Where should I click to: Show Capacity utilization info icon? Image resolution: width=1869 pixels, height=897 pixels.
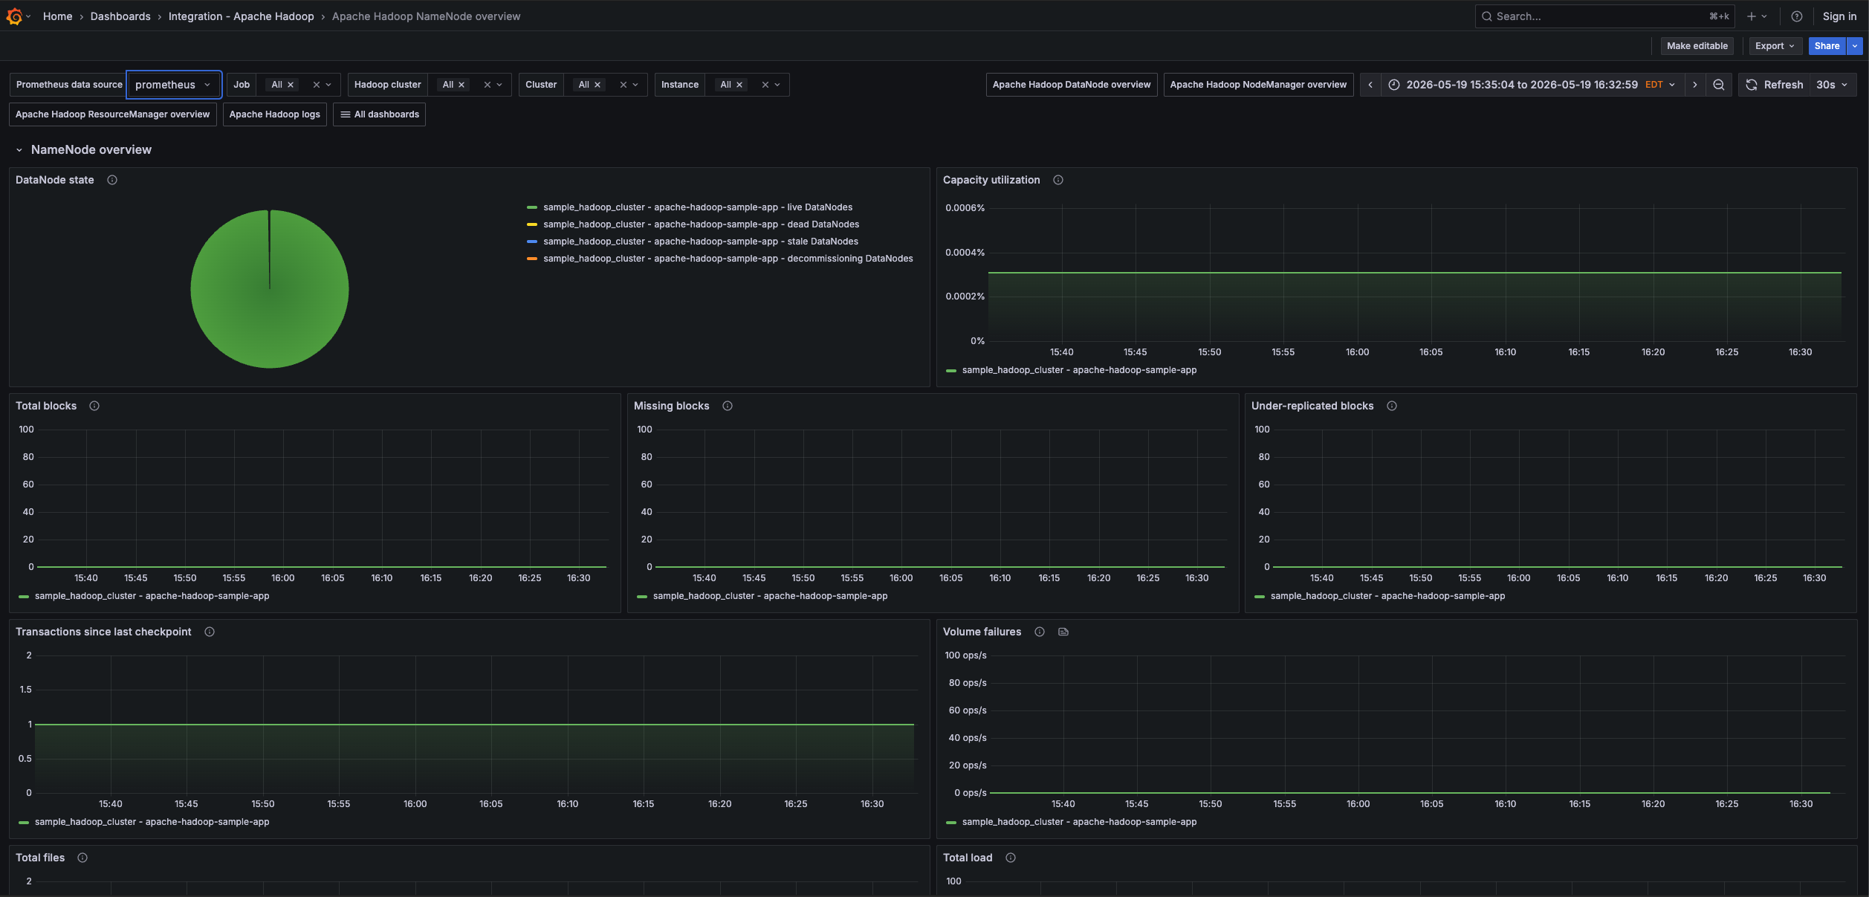coord(1058,180)
